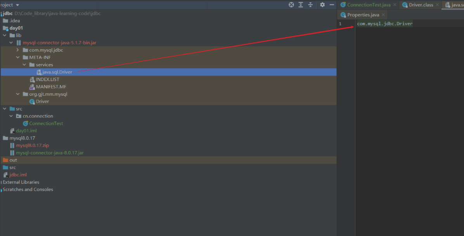Expand the com.mysql.jdbc package
The width and height of the screenshot is (464, 236).
point(18,50)
